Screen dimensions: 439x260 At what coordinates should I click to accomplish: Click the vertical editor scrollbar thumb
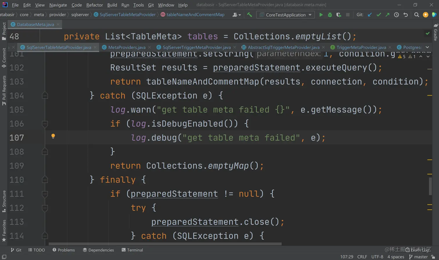(x=430, y=186)
